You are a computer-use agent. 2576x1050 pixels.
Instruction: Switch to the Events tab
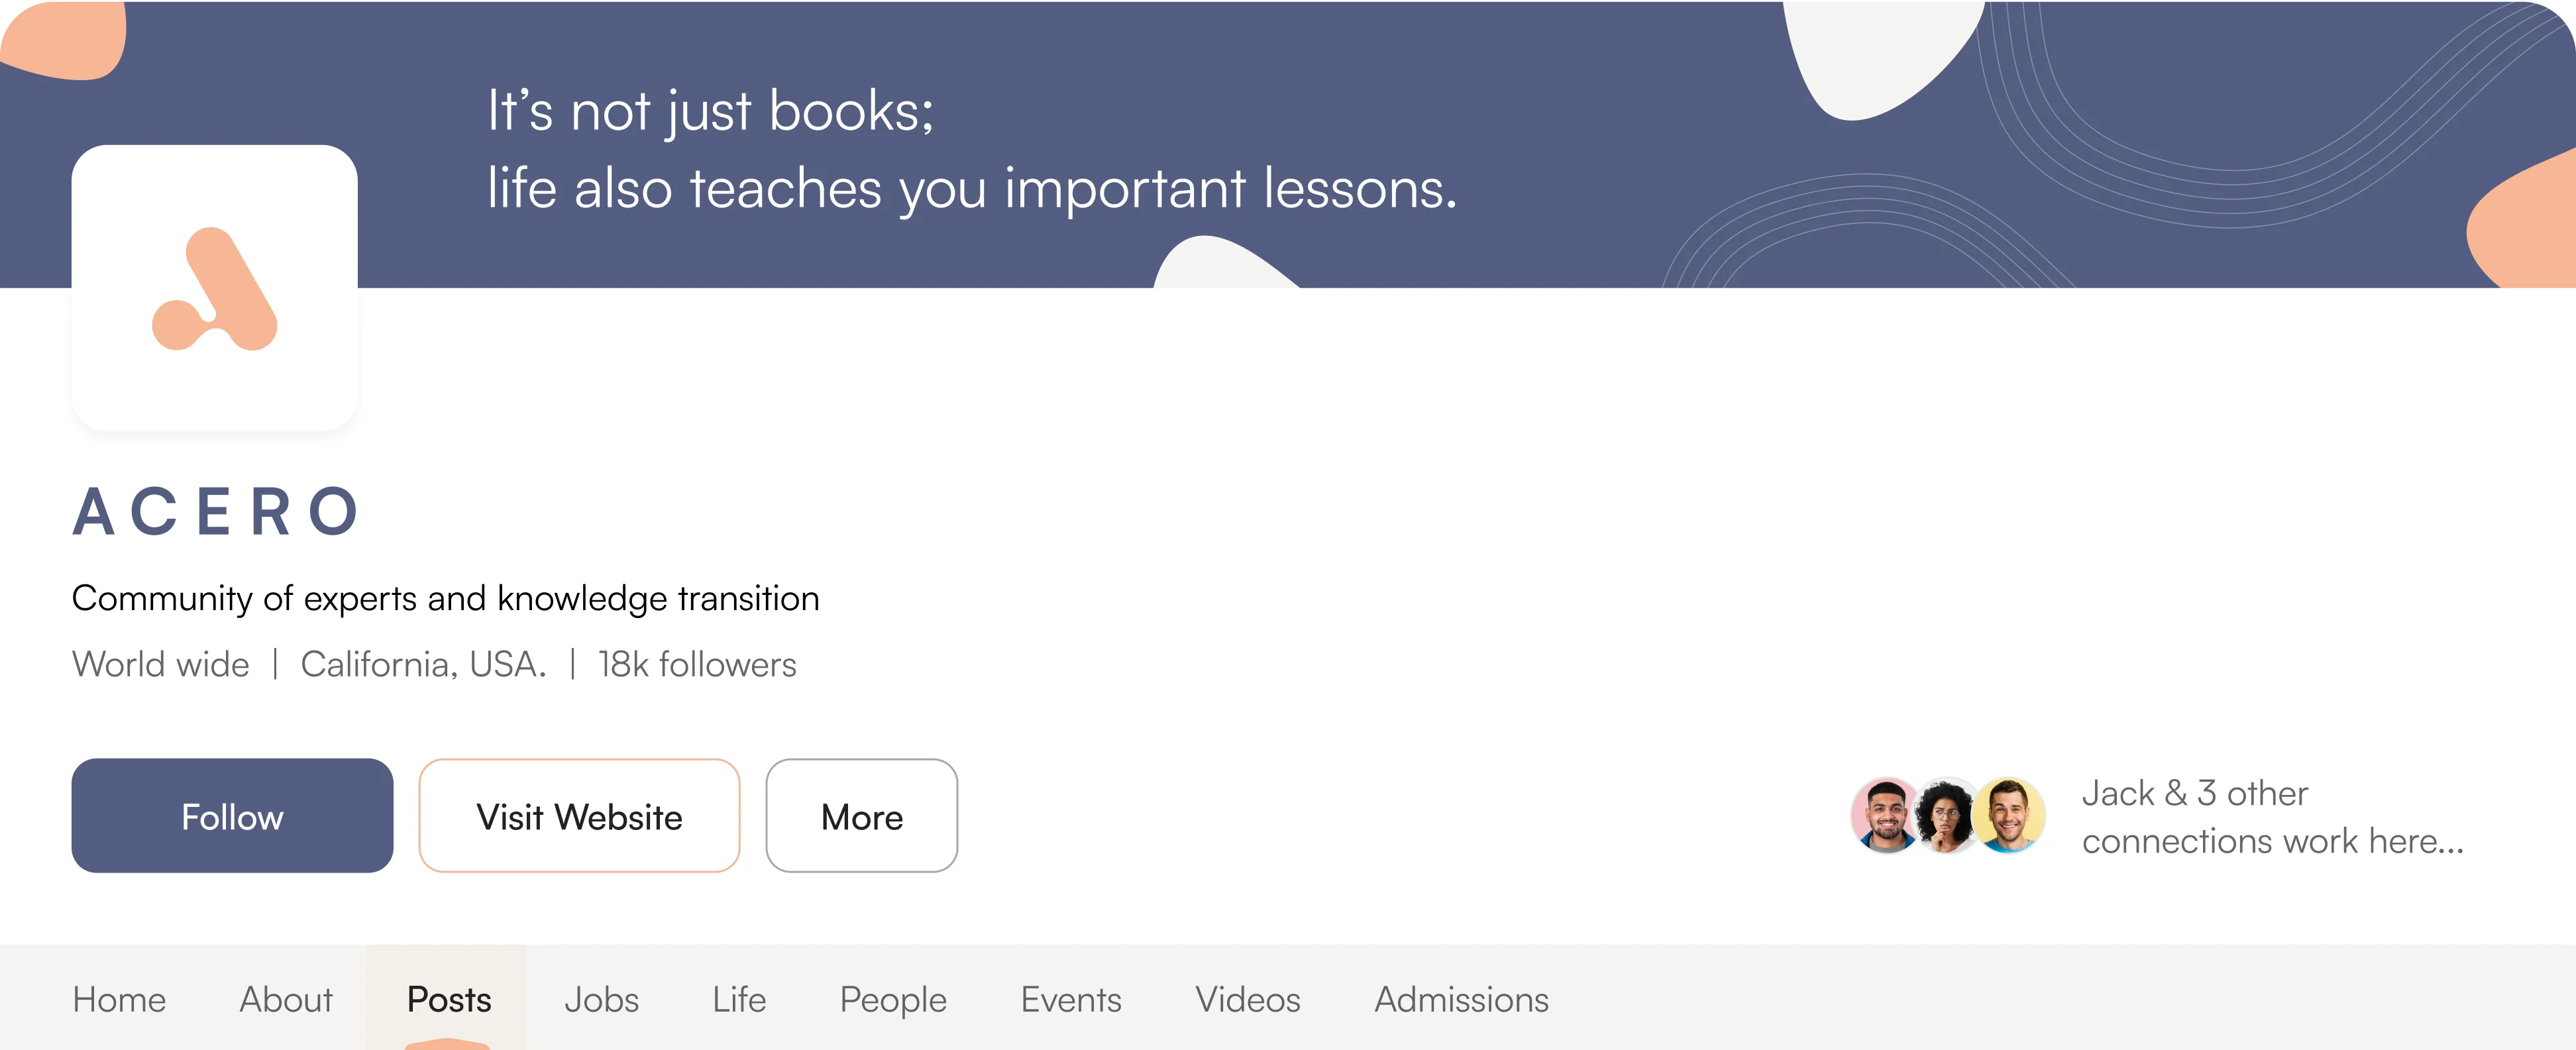(1071, 999)
